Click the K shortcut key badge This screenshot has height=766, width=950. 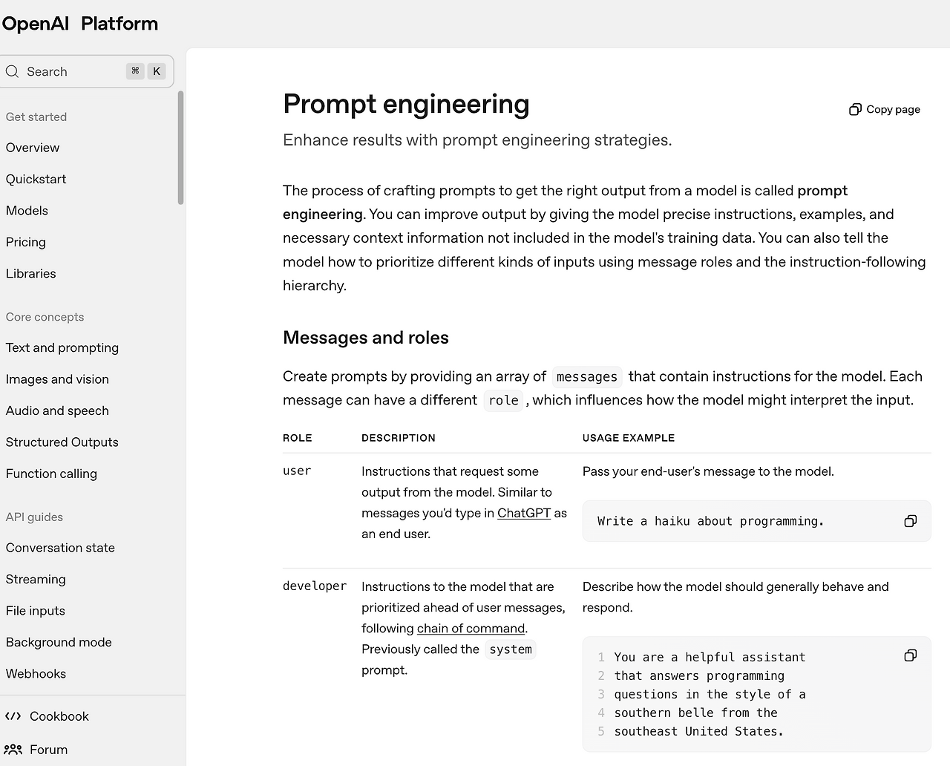point(157,71)
